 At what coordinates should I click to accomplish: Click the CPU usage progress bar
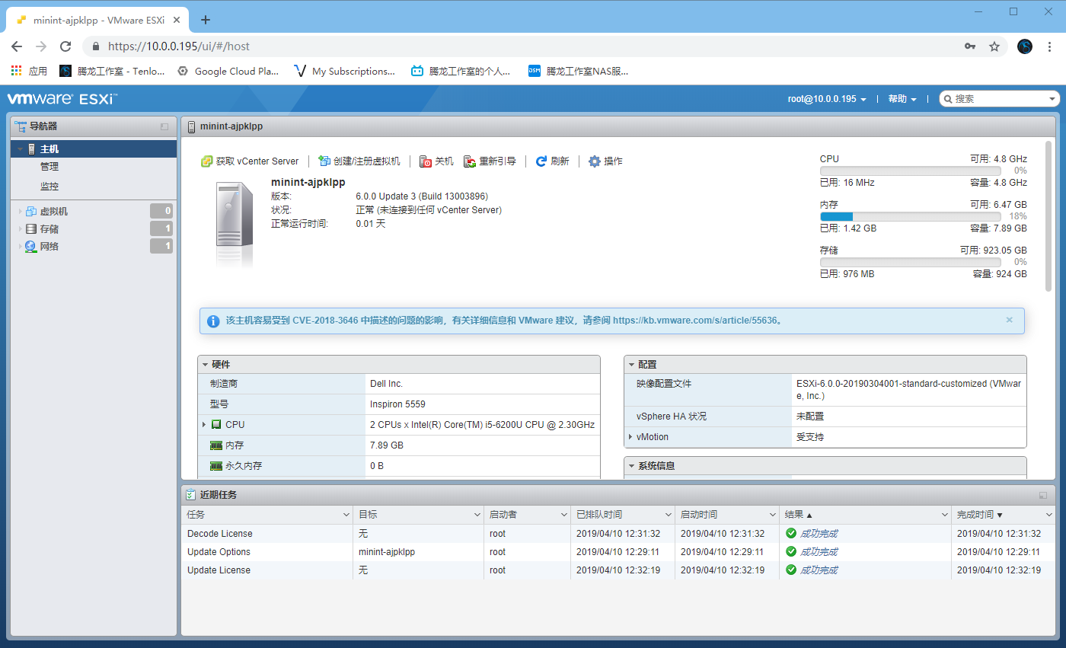pos(911,171)
